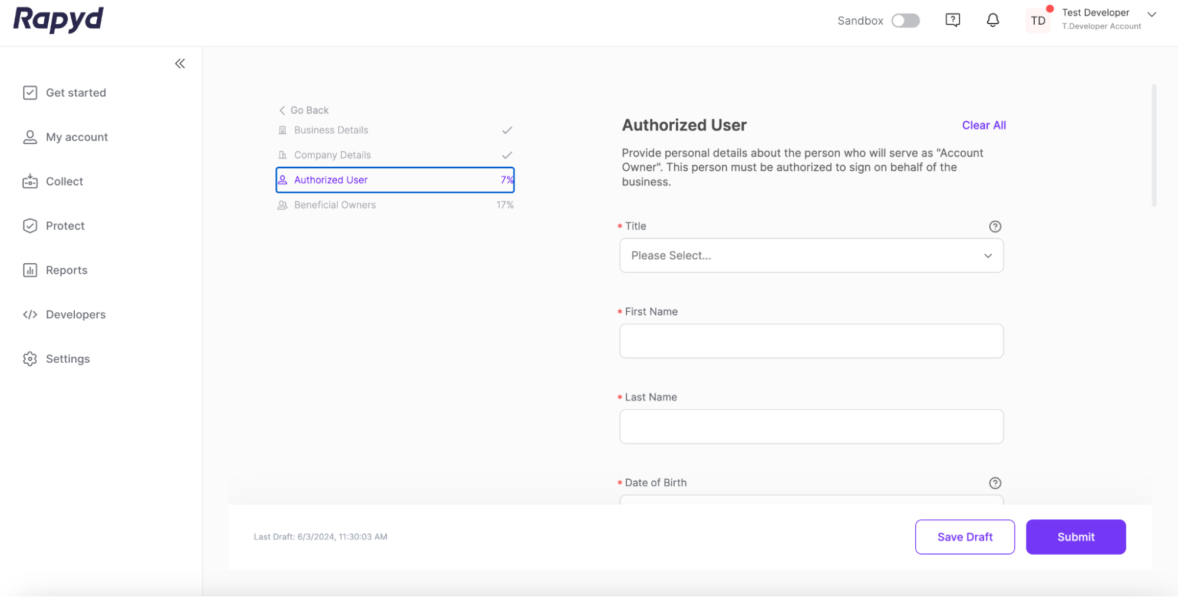This screenshot has width=1178, height=597.
Task: Click the Date of Birth help icon
Action: coord(995,483)
